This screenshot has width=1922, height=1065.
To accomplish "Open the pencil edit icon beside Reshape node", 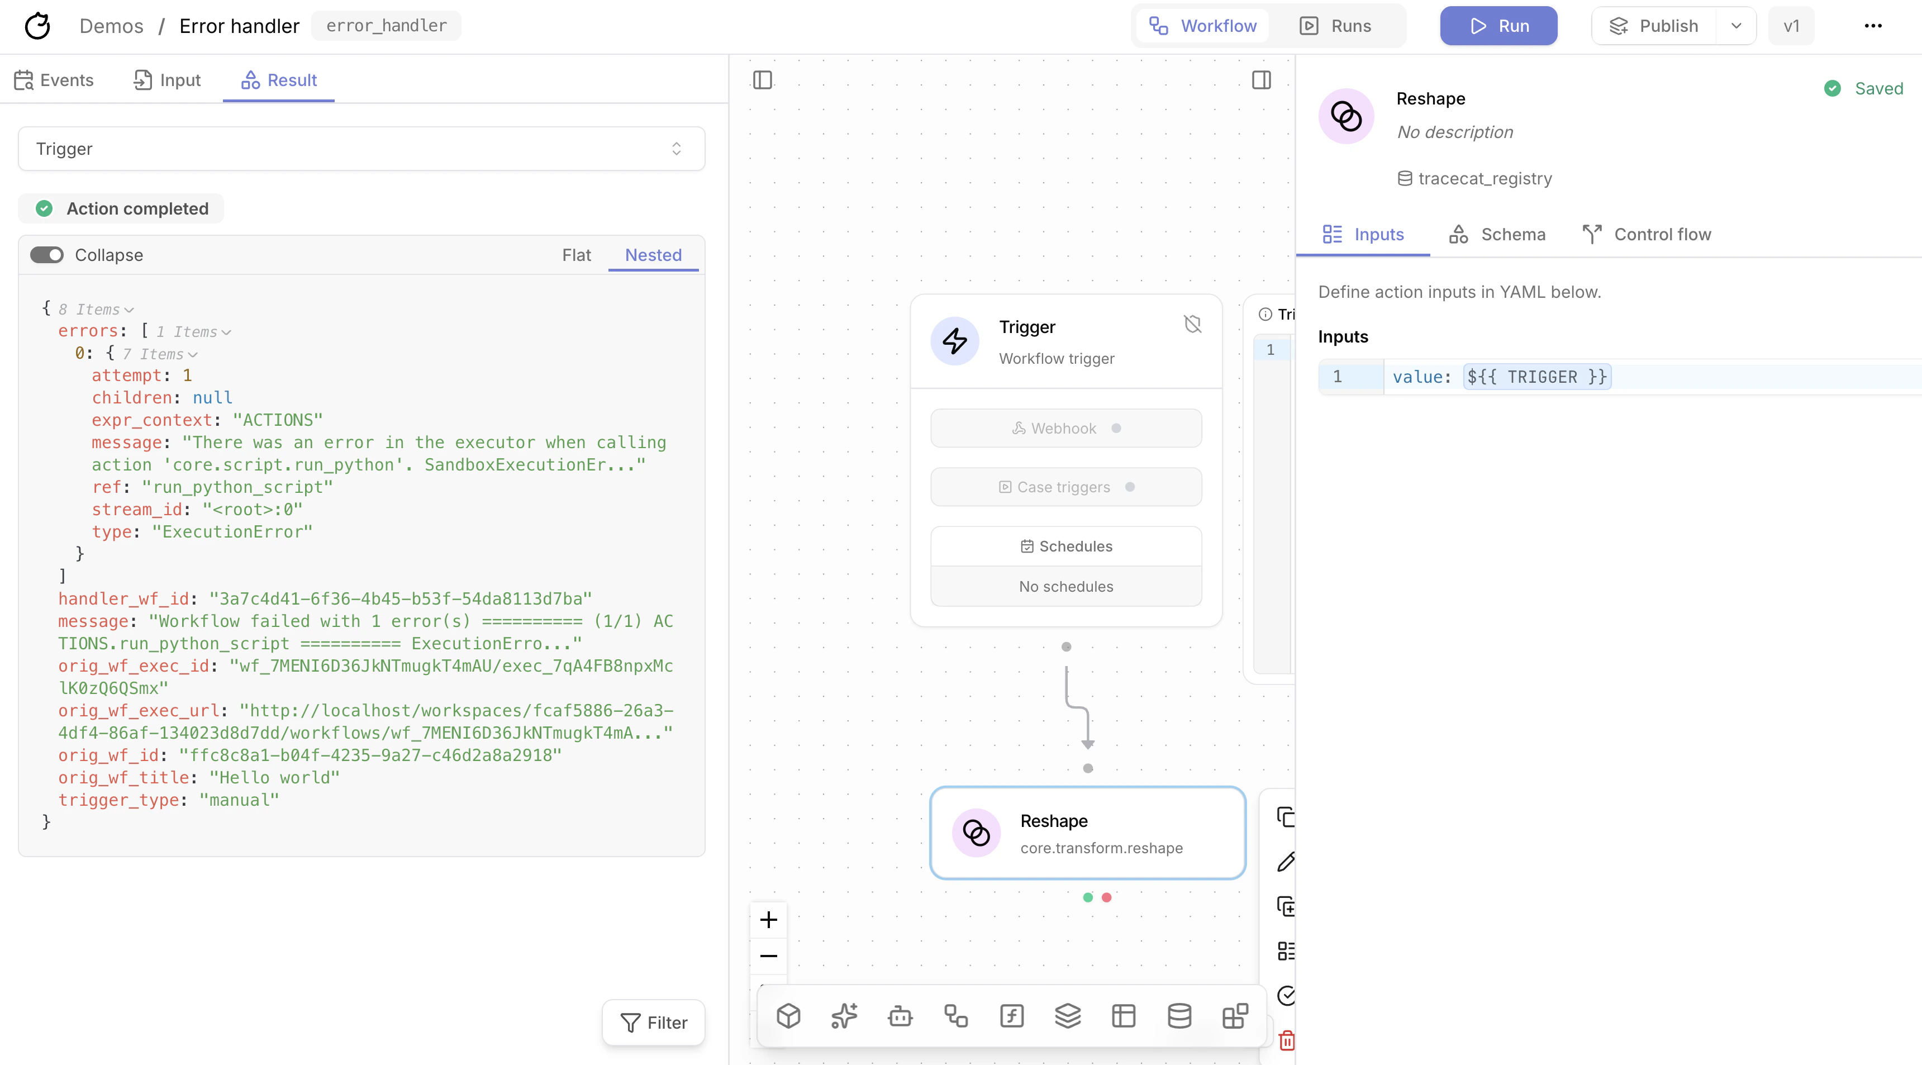I will coord(1286,862).
